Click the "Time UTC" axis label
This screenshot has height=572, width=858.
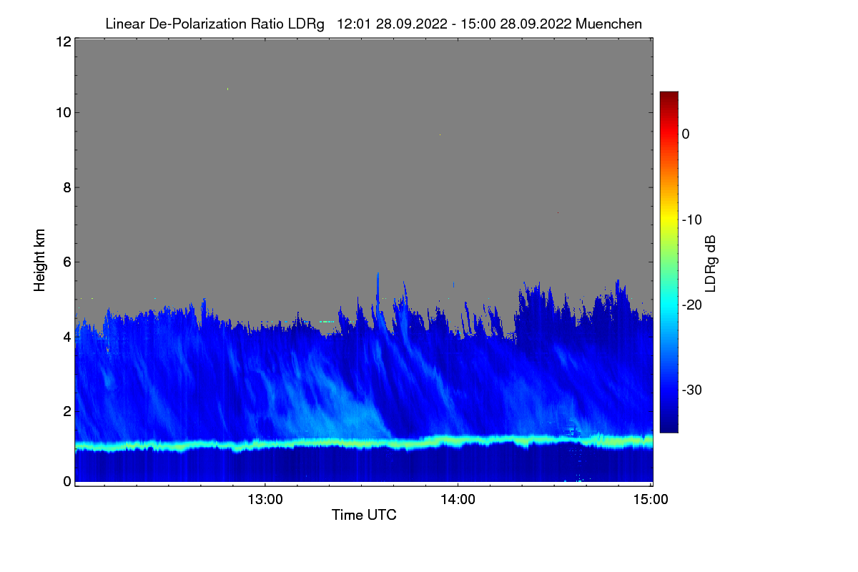pyautogui.click(x=364, y=515)
